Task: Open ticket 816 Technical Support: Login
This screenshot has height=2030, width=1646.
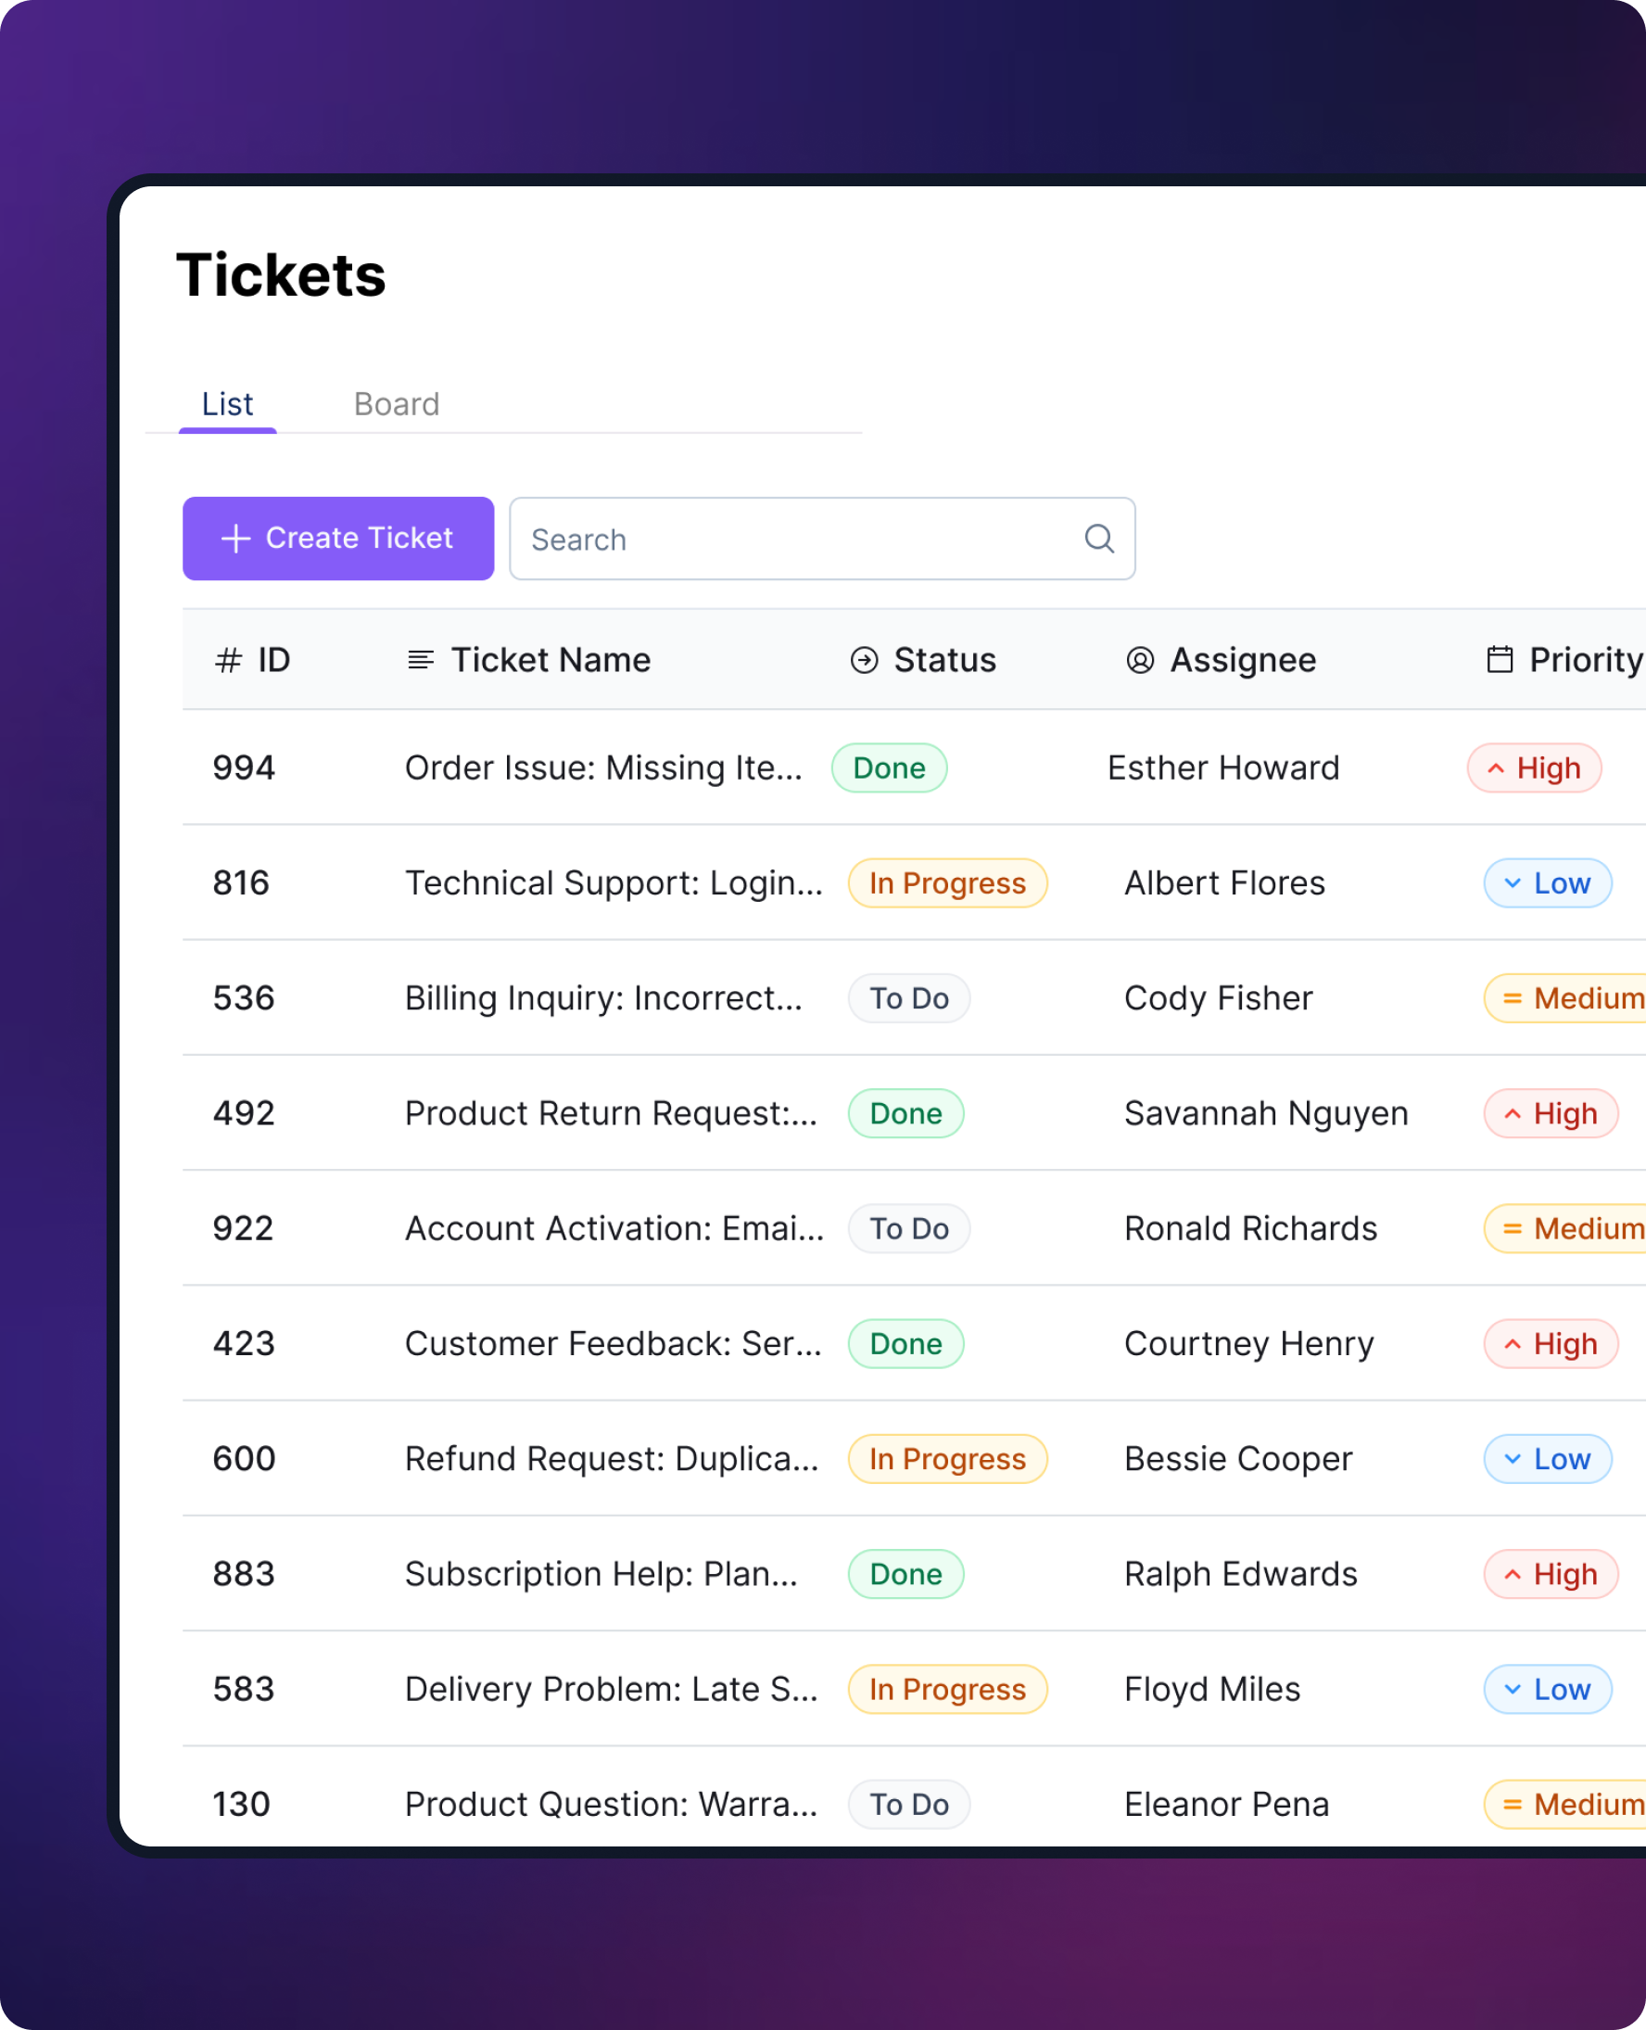Action: 613,882
